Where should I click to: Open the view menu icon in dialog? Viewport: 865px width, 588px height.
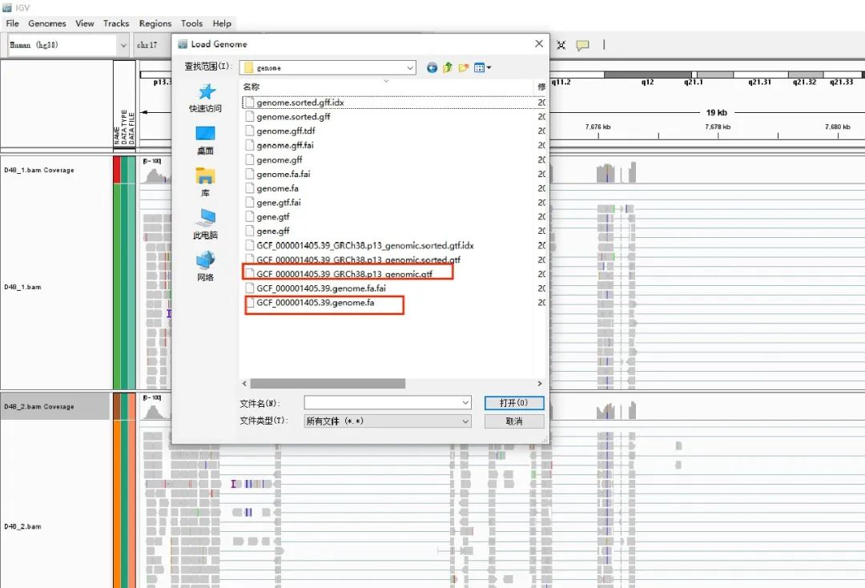[x=482, y=67]
